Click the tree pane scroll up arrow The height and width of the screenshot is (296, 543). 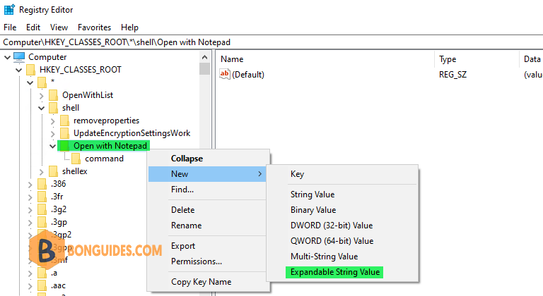tap(204, 57)
